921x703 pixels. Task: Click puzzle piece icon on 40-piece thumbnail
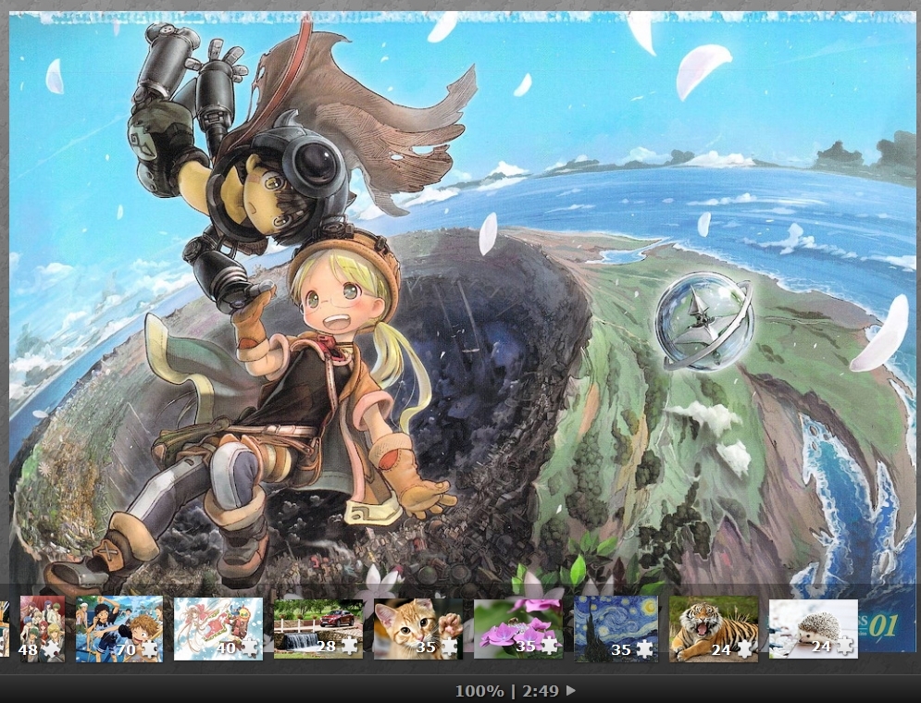click(250, 647)
